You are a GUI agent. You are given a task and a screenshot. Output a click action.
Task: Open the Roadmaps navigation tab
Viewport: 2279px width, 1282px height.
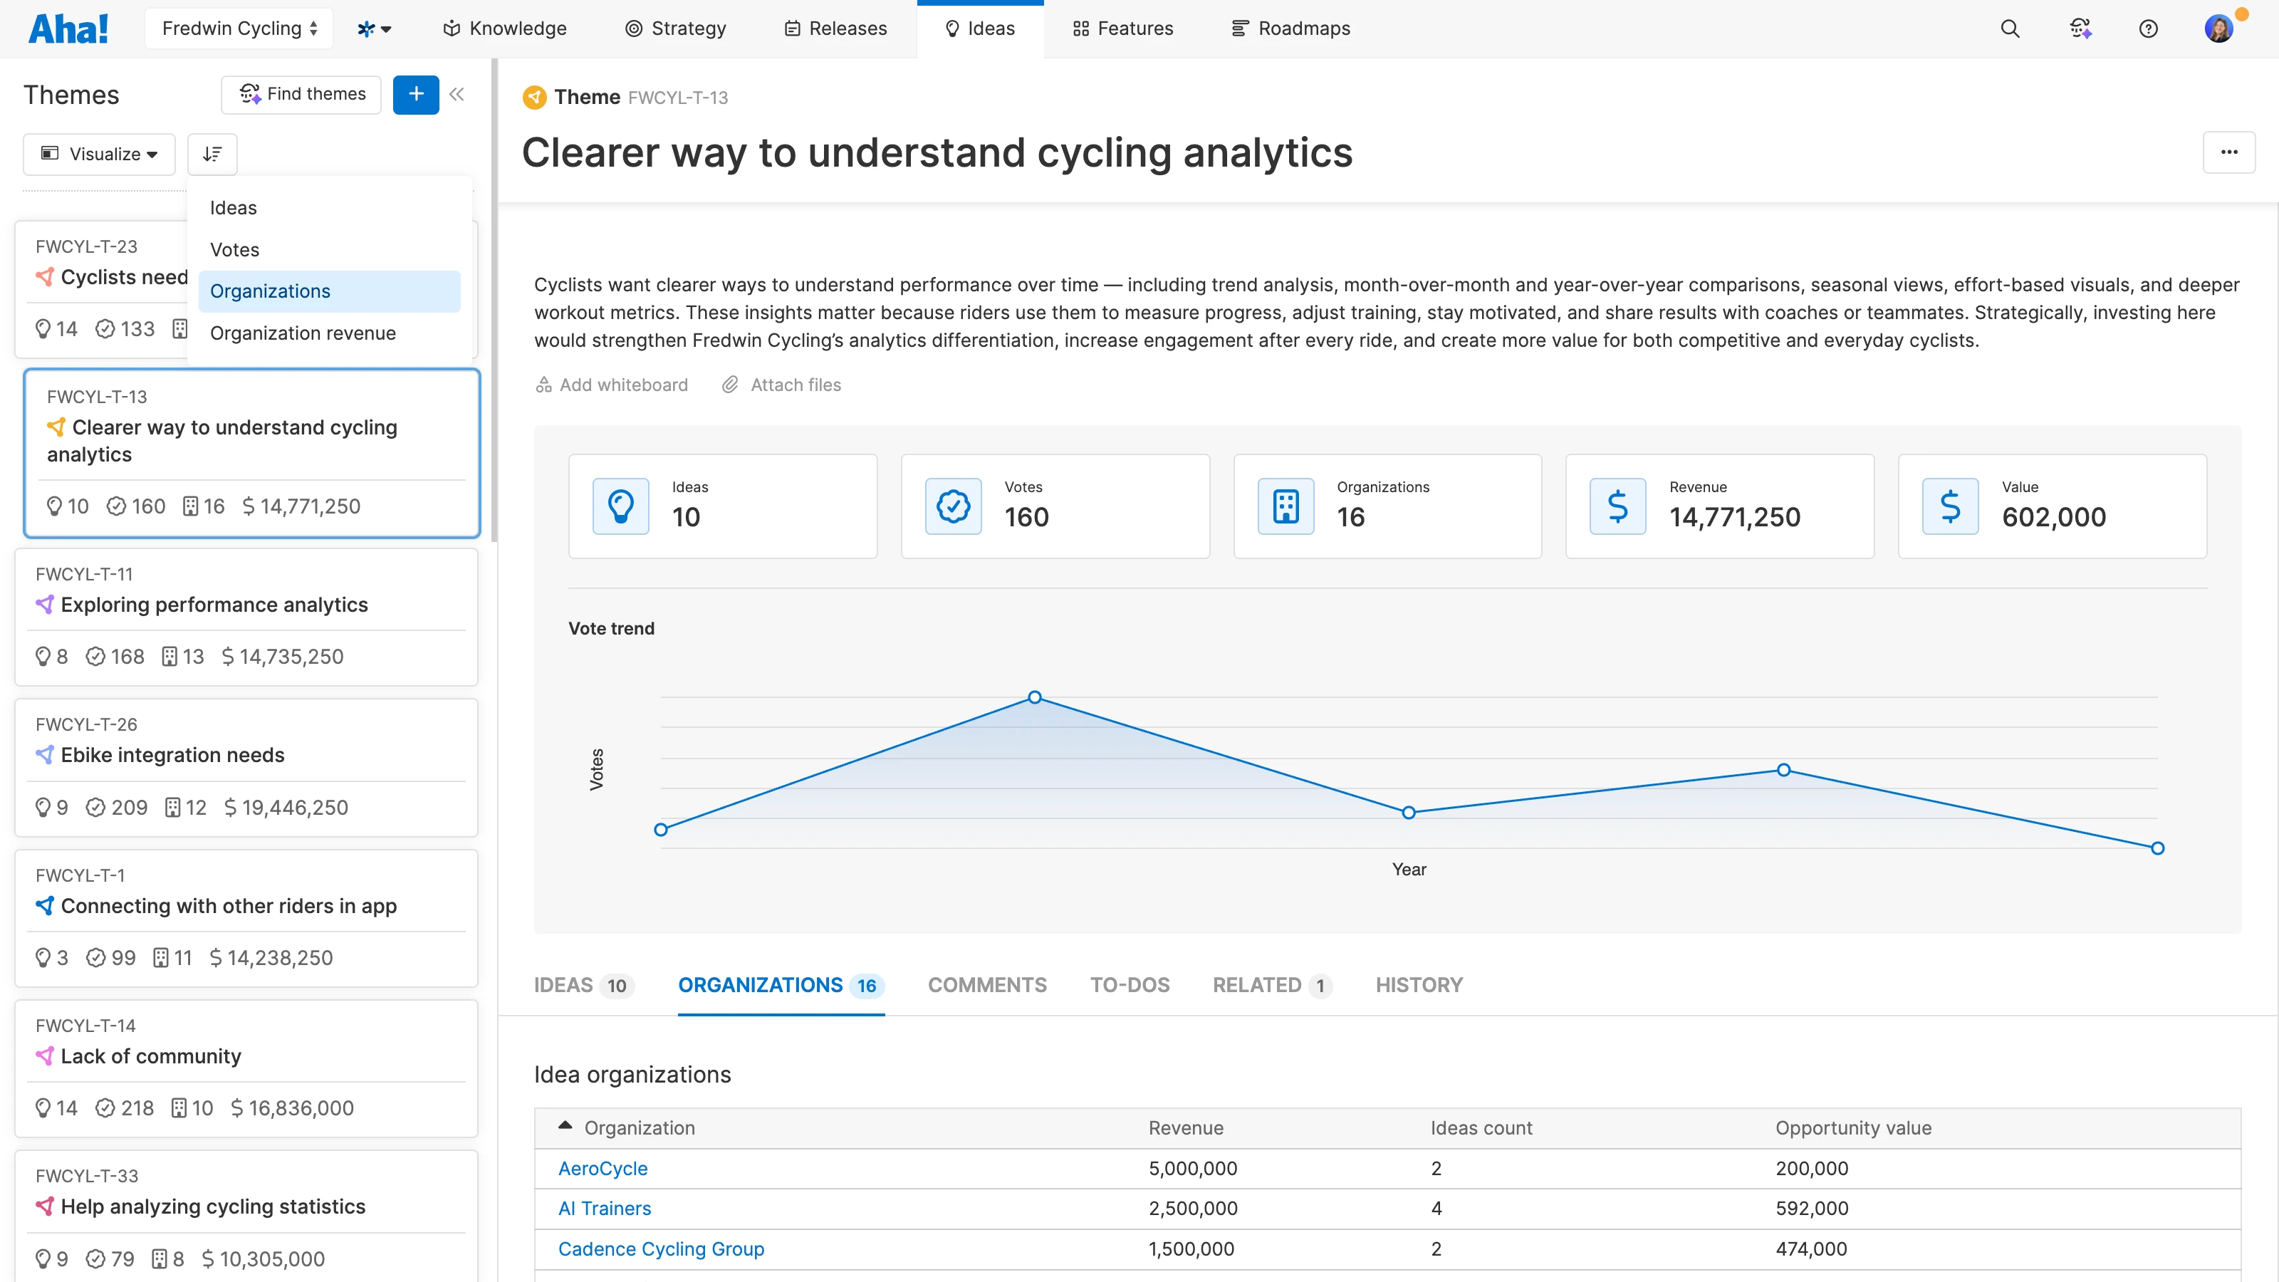(1290, 28)
